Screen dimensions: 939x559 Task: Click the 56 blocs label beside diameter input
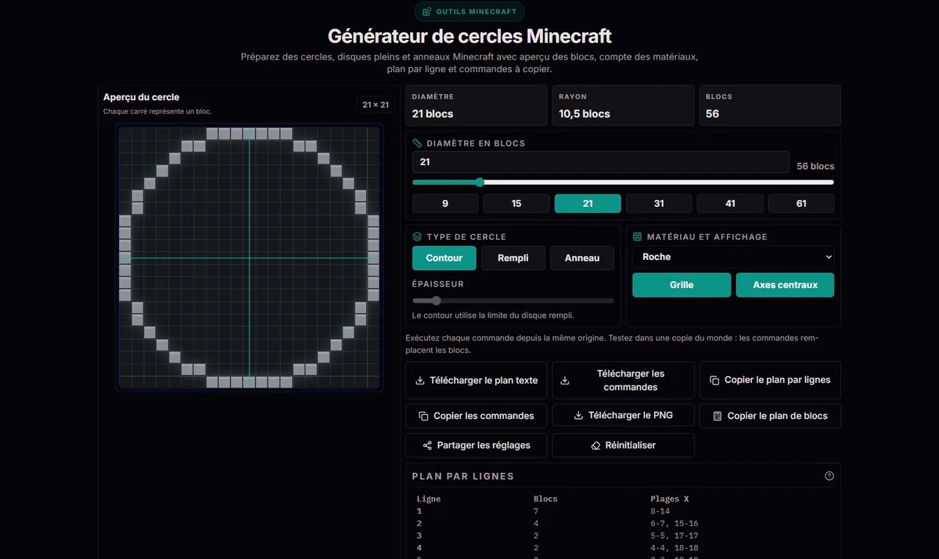pos(815,167)
